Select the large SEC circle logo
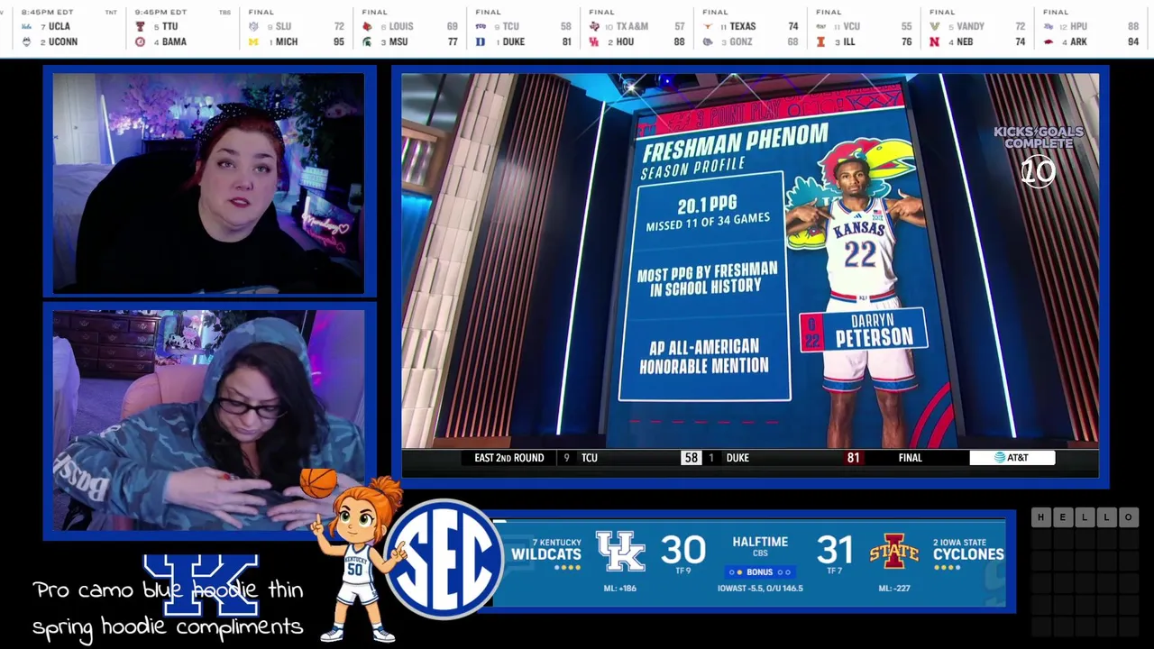The width and height of the screenshot is (1154, 649). [x=444, y=559]
